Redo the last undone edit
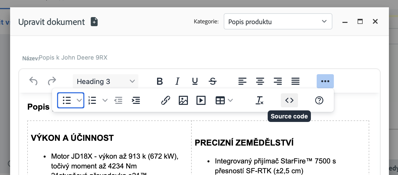 [x=52, y=81]
